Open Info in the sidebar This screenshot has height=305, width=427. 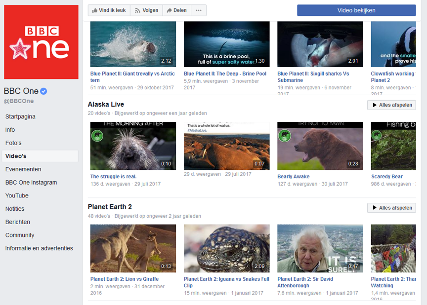click(10, 130)
